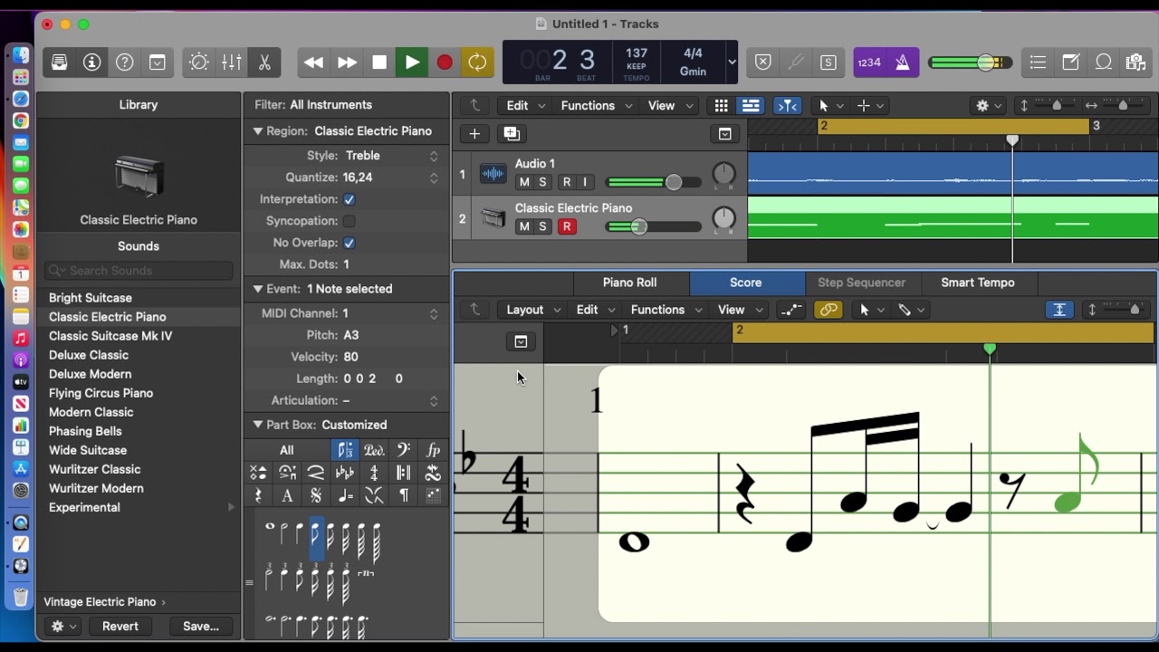Fast forward the playhead
The width and height of the screenshot is (1159, 652).
point(347,62)
